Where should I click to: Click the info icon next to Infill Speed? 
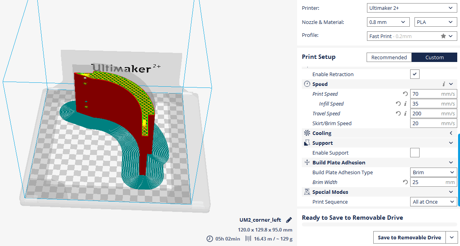click(405, 104)
